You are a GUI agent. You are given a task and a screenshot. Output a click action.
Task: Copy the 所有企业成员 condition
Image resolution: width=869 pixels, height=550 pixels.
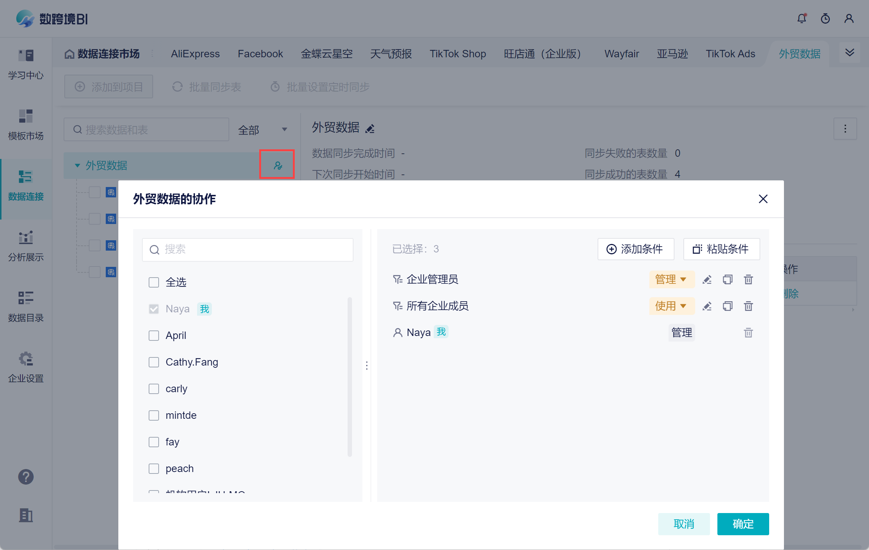pyautogui.click(x=727, y=306)
